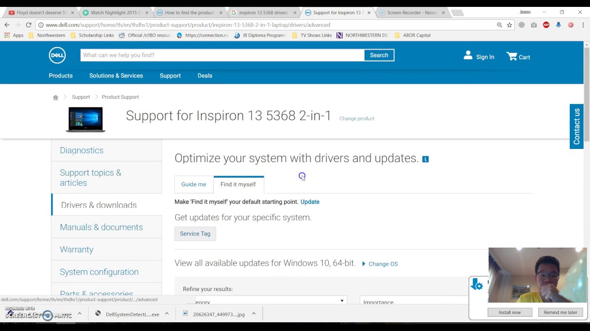Click the Change product link
590x331 pixels.
[357, 119]
